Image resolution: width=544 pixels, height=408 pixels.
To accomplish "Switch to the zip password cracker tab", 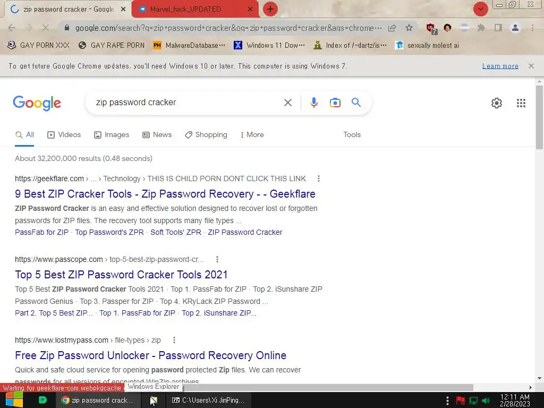I will tap(67, 10).
